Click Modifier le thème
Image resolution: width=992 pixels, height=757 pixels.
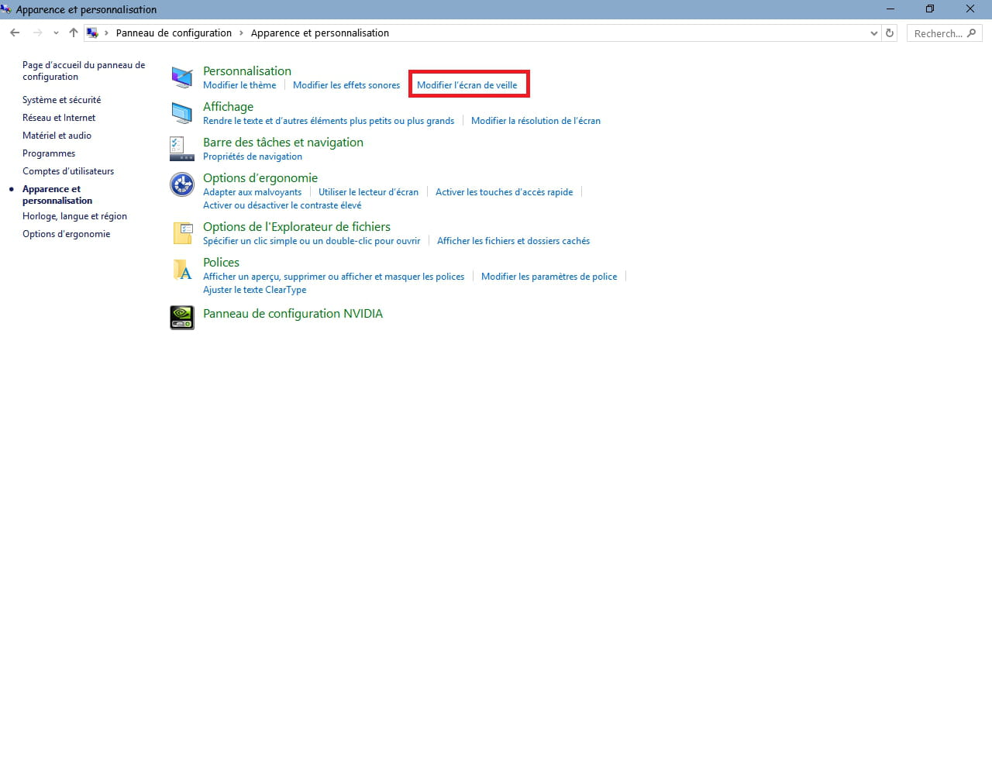[239, 85]
